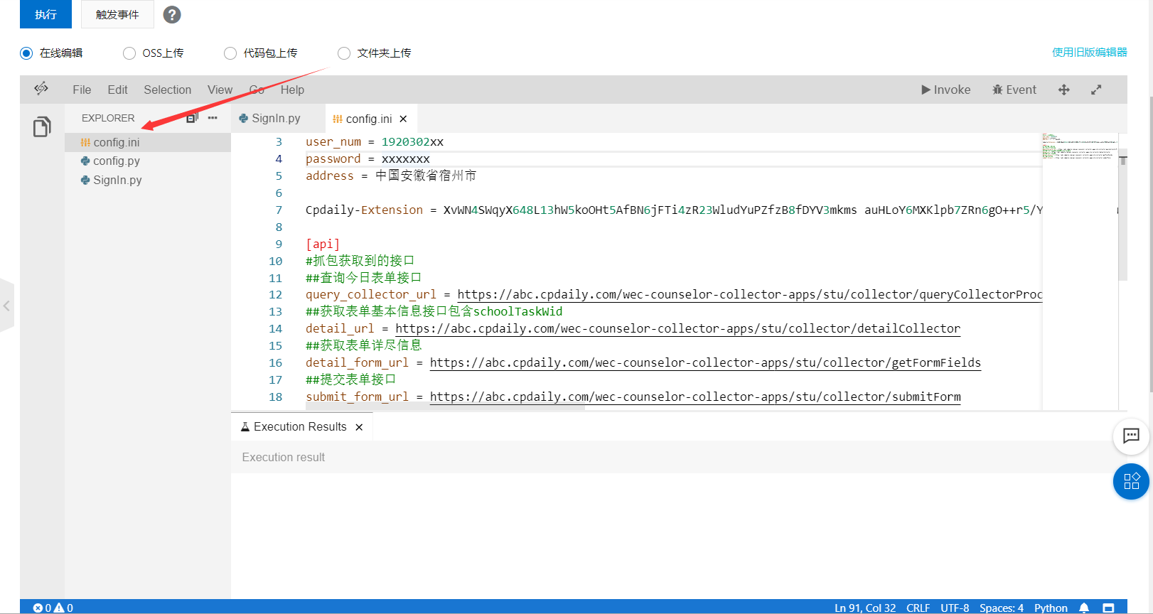The width and height of the screenshot is (1153, 614).
Task: Click the blue 执行 button
Action: click(x=45, y=14)
